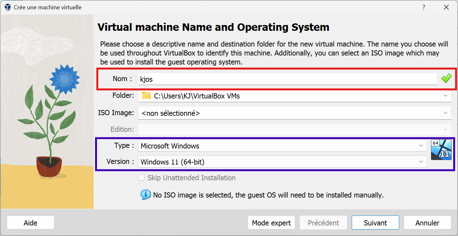Click the Nom : label
Image resolution: width=458 pixels, height=236 pixels.
tap(122, 79)
